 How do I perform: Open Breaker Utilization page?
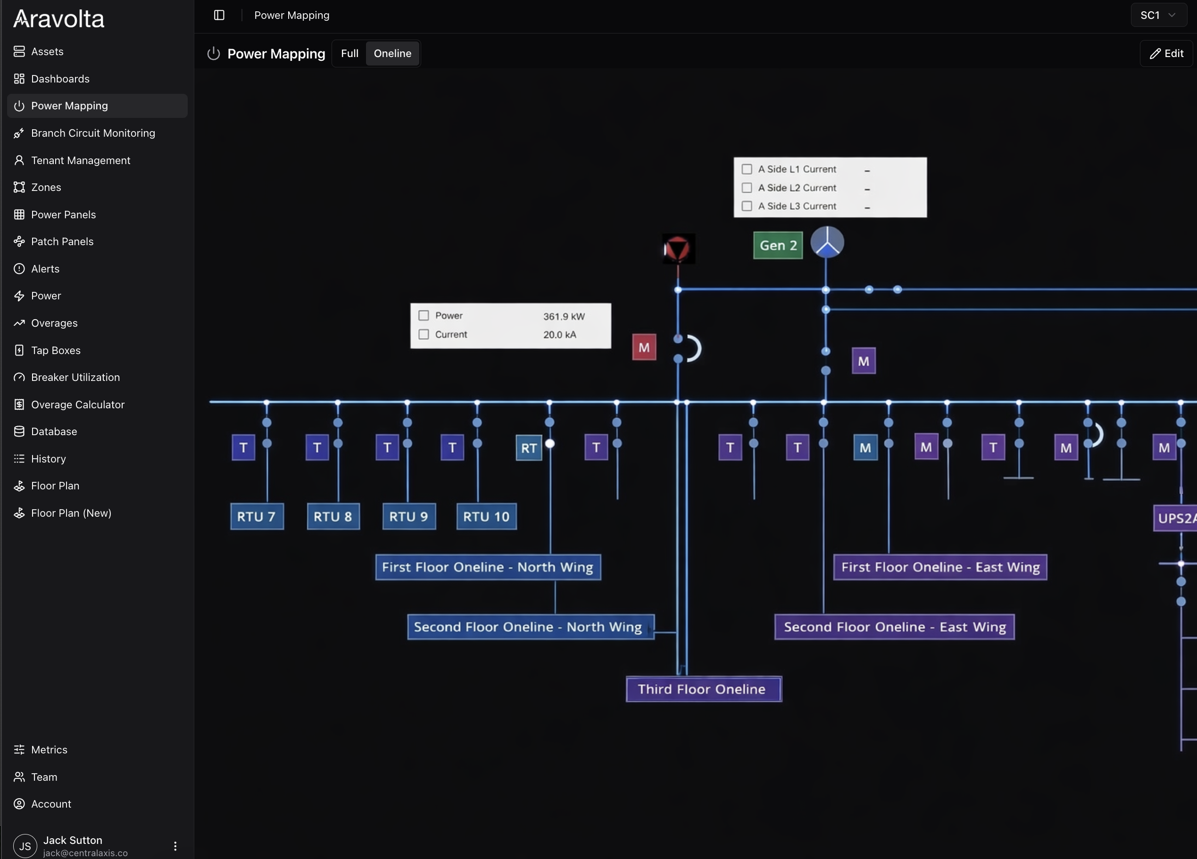click(75, 377)
